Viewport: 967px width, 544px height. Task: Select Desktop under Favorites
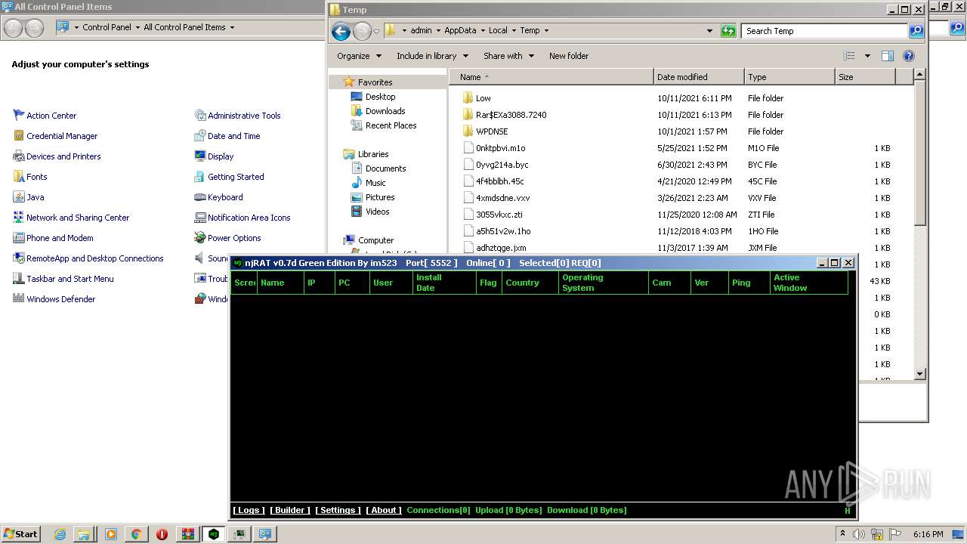pyautogui.click(x=373, y=97)
